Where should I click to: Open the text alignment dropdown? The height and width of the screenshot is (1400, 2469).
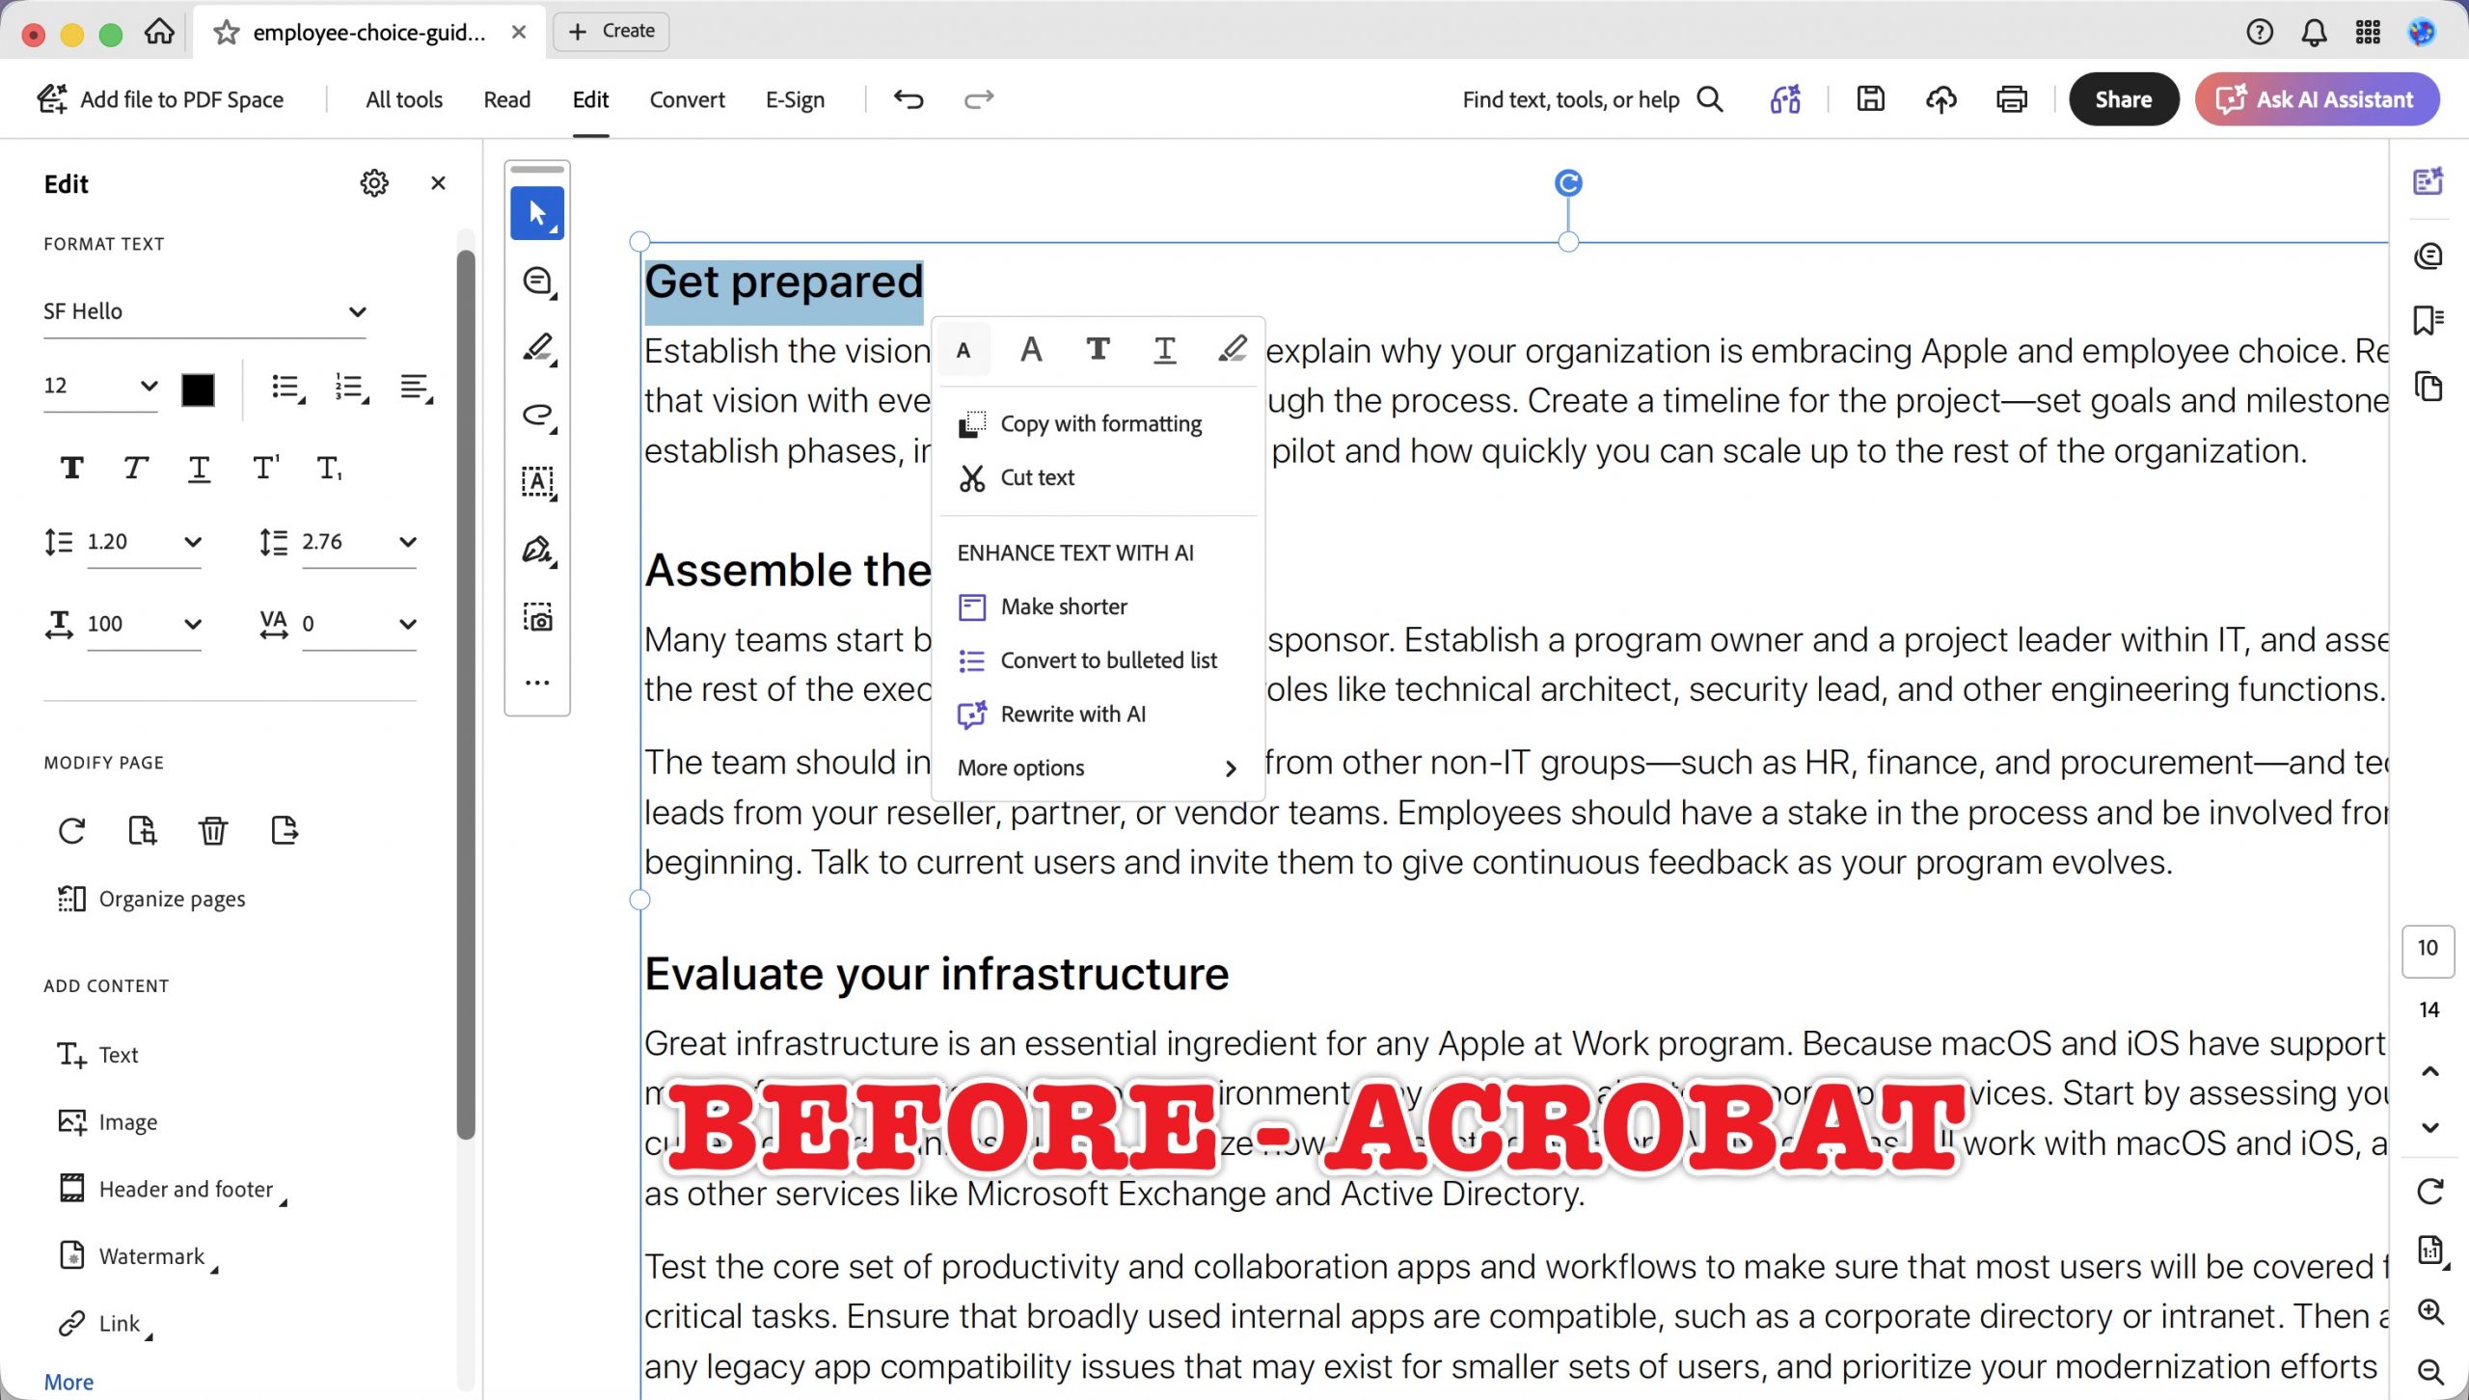tap(416, 389)
